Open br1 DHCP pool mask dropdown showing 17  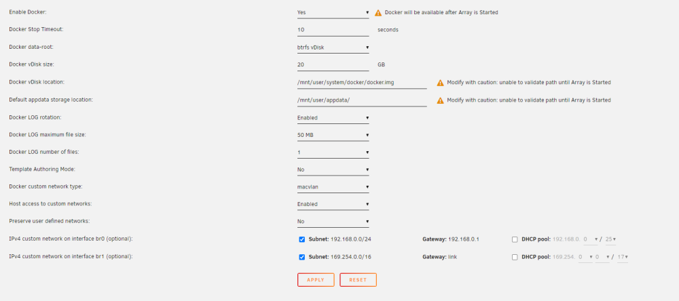(x=622, y=257)
